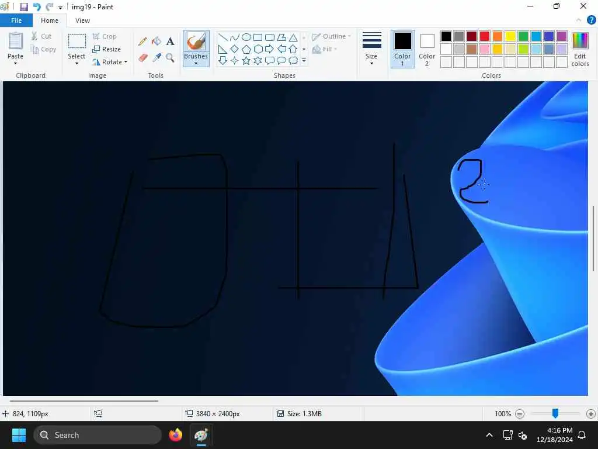598x449 pixels.
Task: Select the Text tool
Action: coord(170,42)
